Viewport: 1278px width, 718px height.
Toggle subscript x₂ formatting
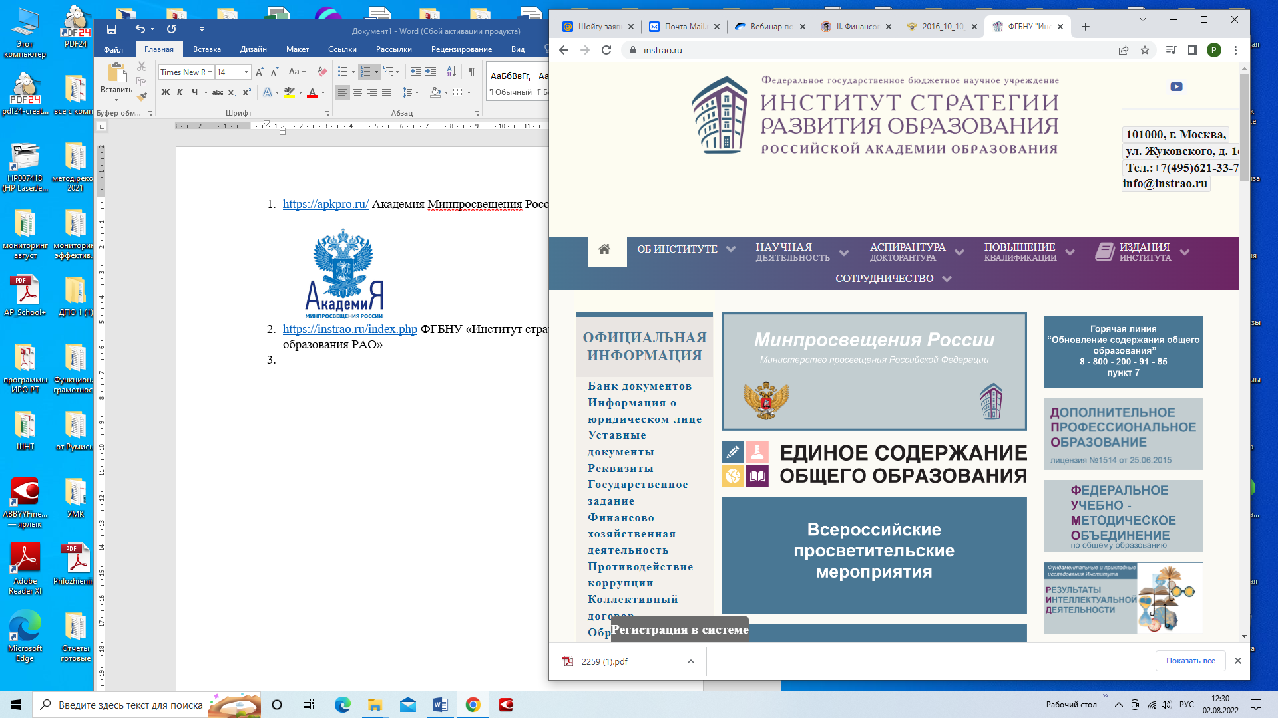click(232, 92)
